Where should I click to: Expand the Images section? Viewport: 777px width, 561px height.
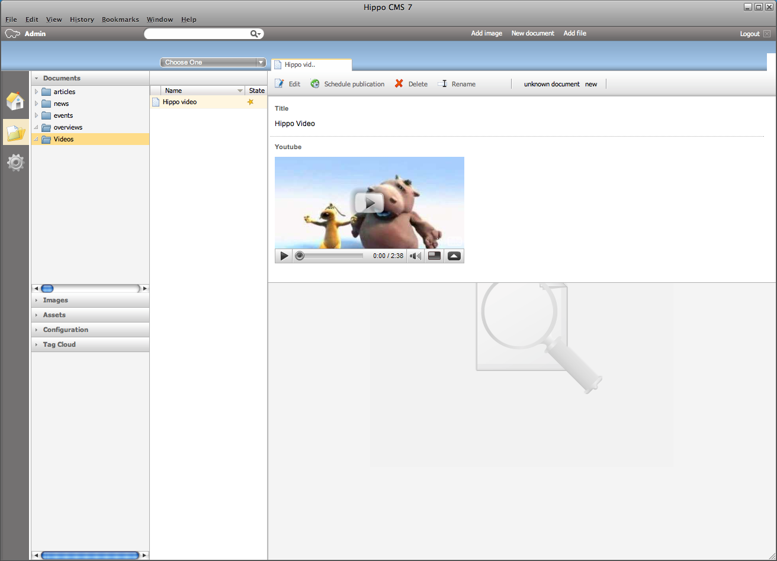point(55,300)
